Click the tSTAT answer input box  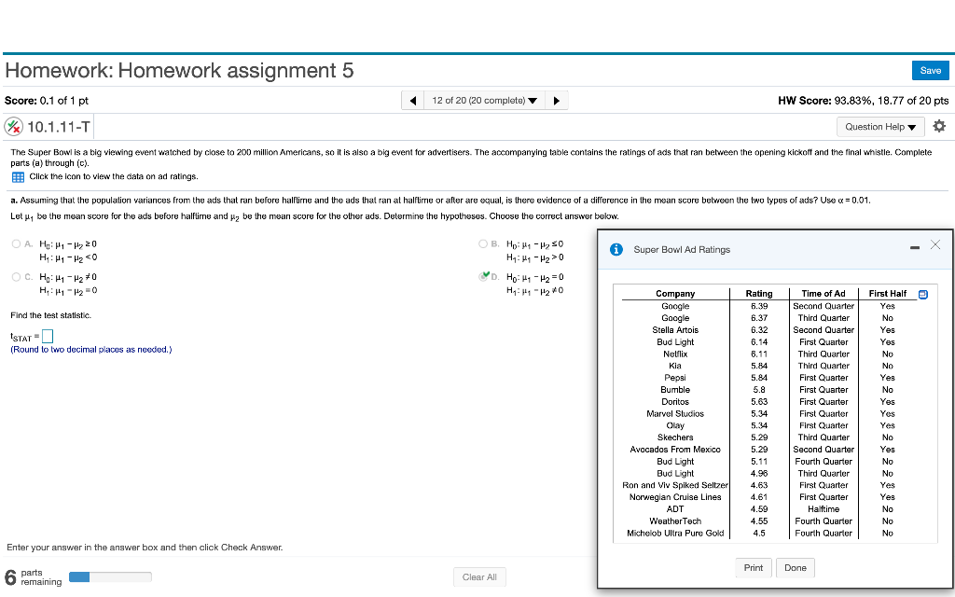pyautogui.click(x=47, y=336)
